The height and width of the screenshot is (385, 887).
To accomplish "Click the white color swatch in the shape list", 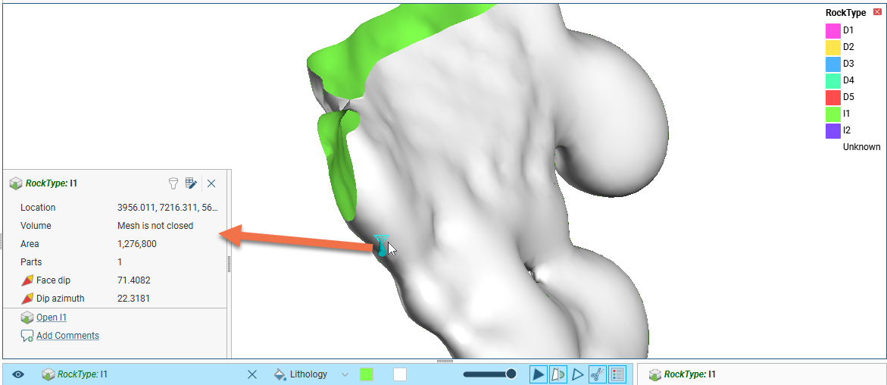I will click(400, 374).
